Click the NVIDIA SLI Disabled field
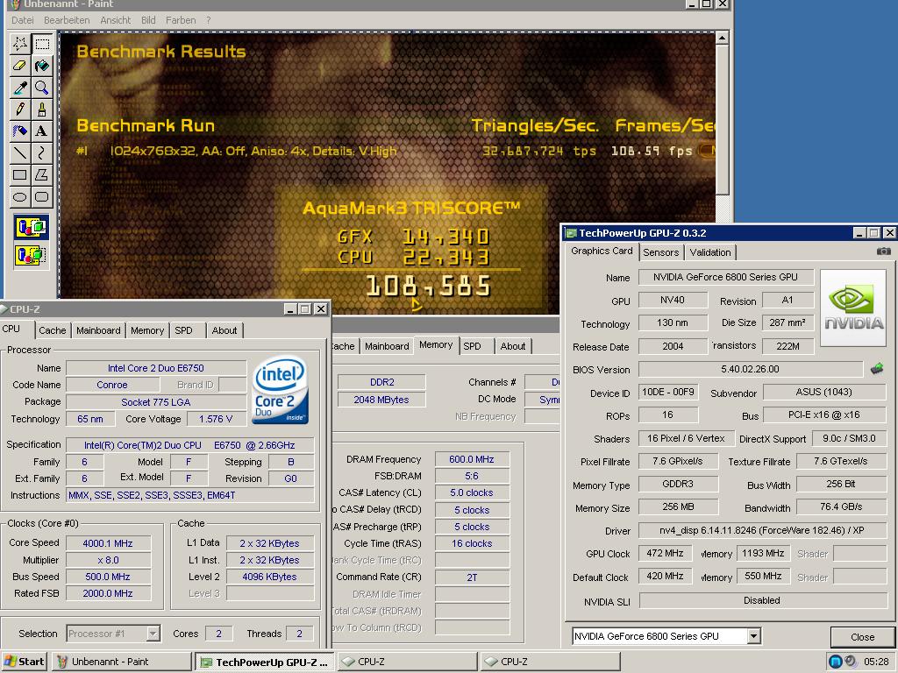This screenshot has height=673, width=898. (762, 600)
